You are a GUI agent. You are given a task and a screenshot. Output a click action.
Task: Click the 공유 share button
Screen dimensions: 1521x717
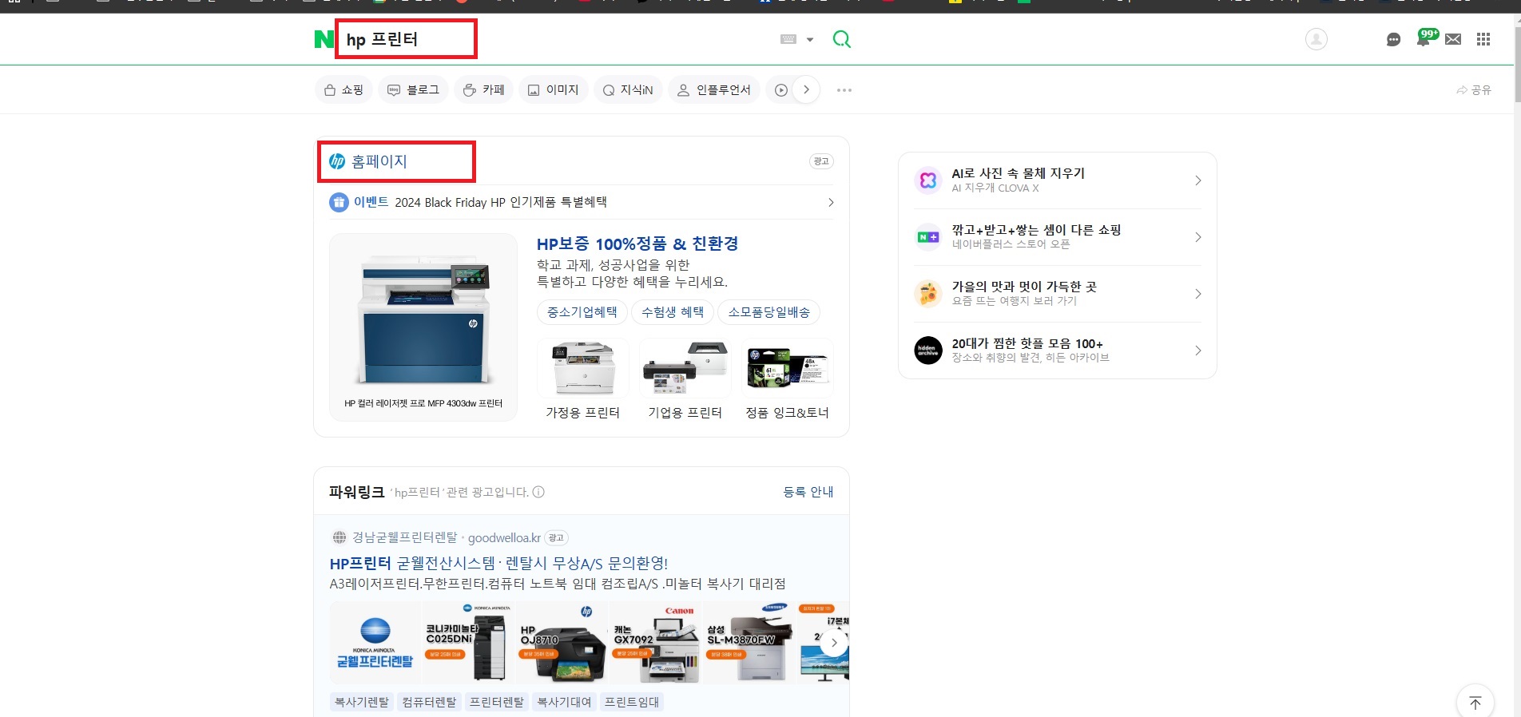coord(1474,90)
